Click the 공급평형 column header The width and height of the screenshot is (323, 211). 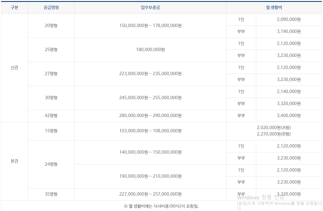pos(51,7)
